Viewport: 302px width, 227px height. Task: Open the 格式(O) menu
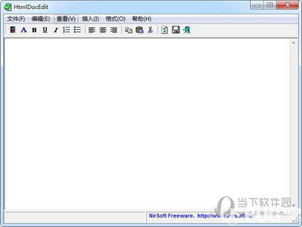115,19
